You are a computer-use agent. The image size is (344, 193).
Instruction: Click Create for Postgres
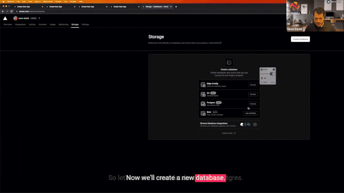coord(253,104)
